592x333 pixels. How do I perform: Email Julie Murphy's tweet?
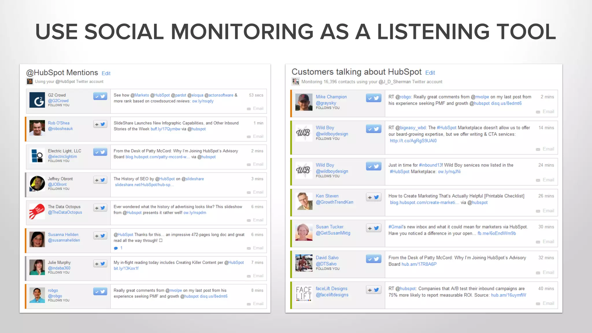tap(255, 276)
